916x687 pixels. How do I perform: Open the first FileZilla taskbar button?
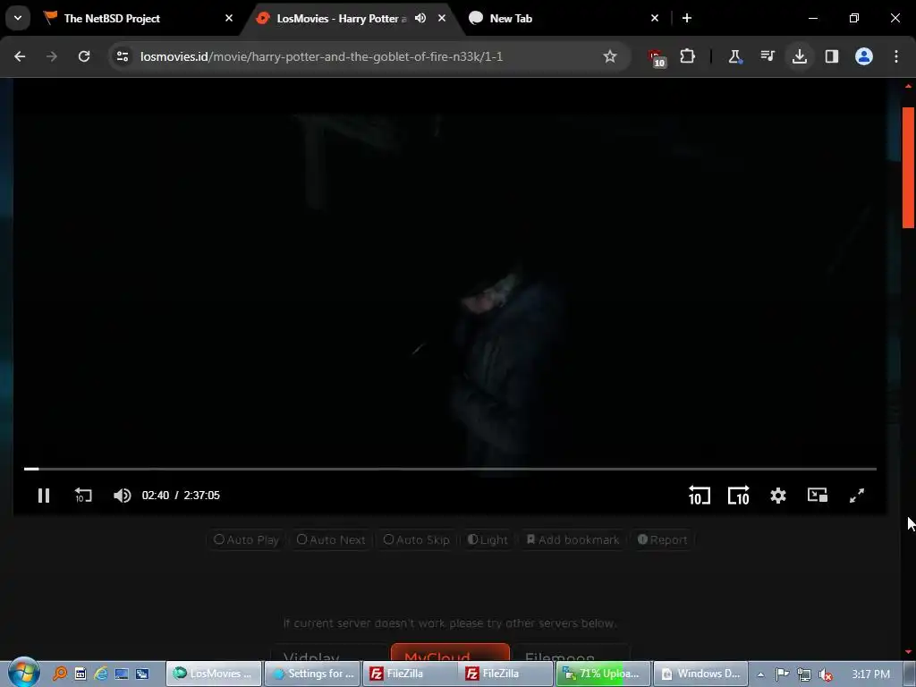pos(410,674)
